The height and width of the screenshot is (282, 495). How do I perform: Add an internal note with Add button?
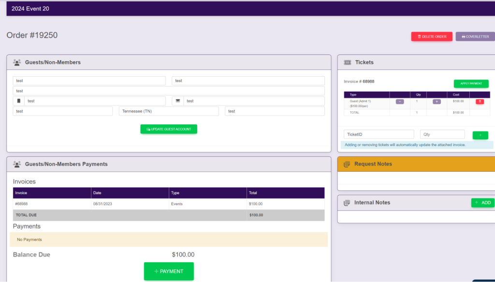[482, 203]
